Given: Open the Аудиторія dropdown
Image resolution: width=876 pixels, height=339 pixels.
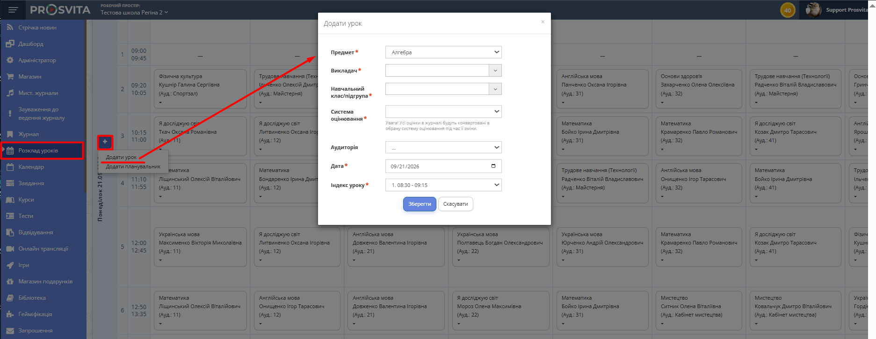Looking at the screenshot, I should 443,148.
